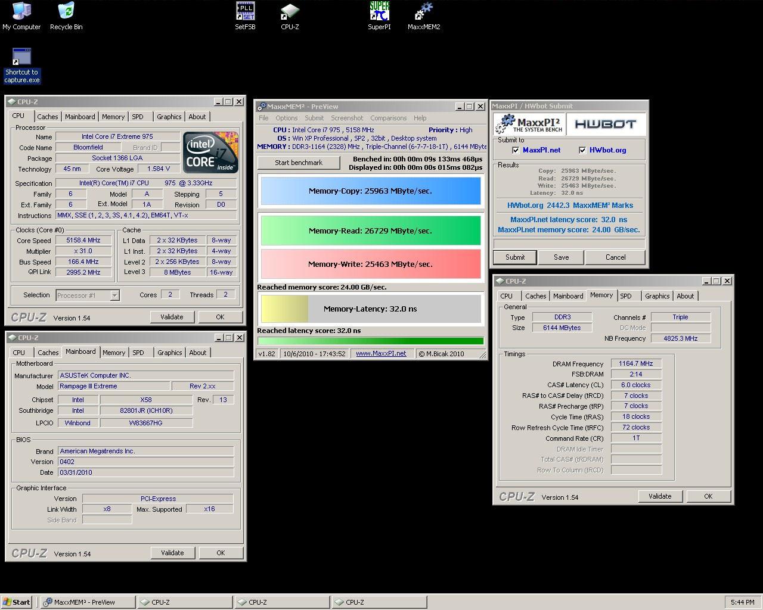763x610 pixels.
Task: Click the Command Rate 1T value
Action: pyautogui.click(x=636, y=438)
